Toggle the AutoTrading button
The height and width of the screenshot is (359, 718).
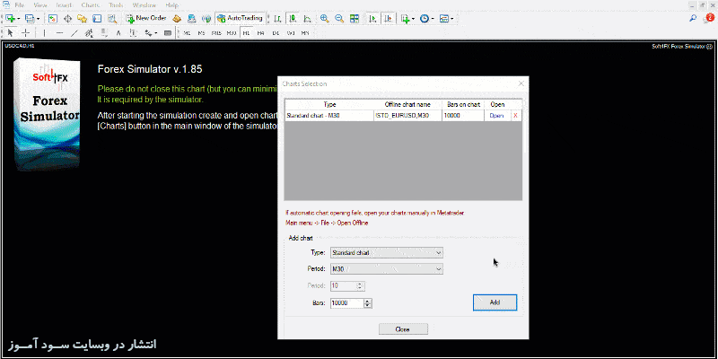pos(240,18)
